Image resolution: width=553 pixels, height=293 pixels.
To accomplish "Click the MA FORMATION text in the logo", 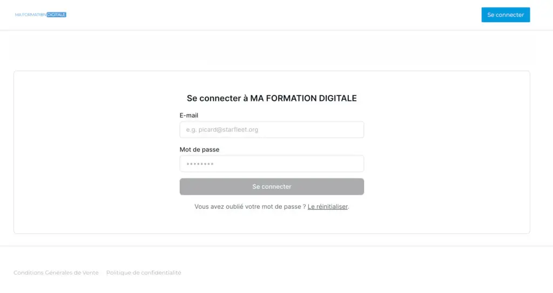I will [x=31, y=15].
